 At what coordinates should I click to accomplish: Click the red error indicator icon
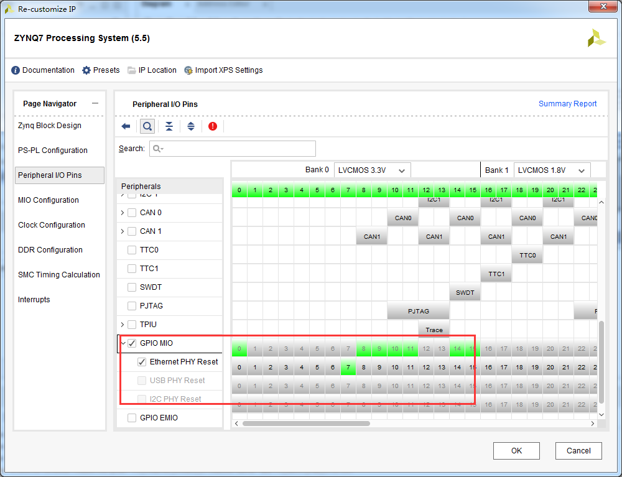click(213, 126)
